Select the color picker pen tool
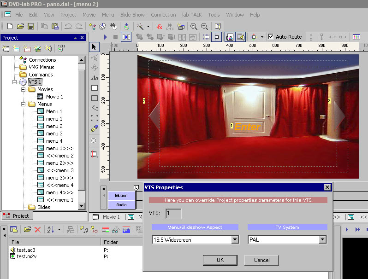Screen dimensions: 368x279 94,128
